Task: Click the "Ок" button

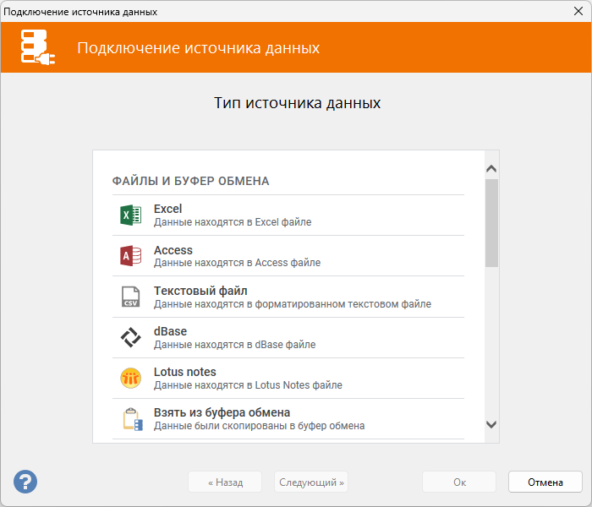Action: pyautogui.click(x=459, y=482)
